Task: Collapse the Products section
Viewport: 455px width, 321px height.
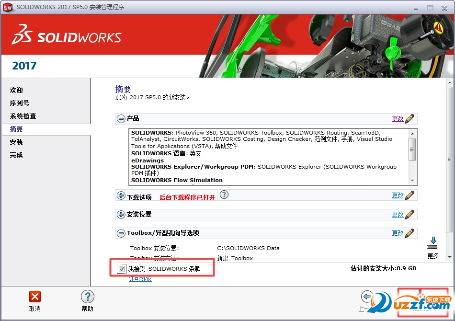Action: pyautogui.click(x=121, y=118)
